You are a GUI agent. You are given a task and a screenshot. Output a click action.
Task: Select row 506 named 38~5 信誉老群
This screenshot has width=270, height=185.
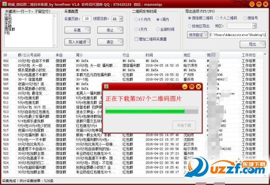pos(132,79)
